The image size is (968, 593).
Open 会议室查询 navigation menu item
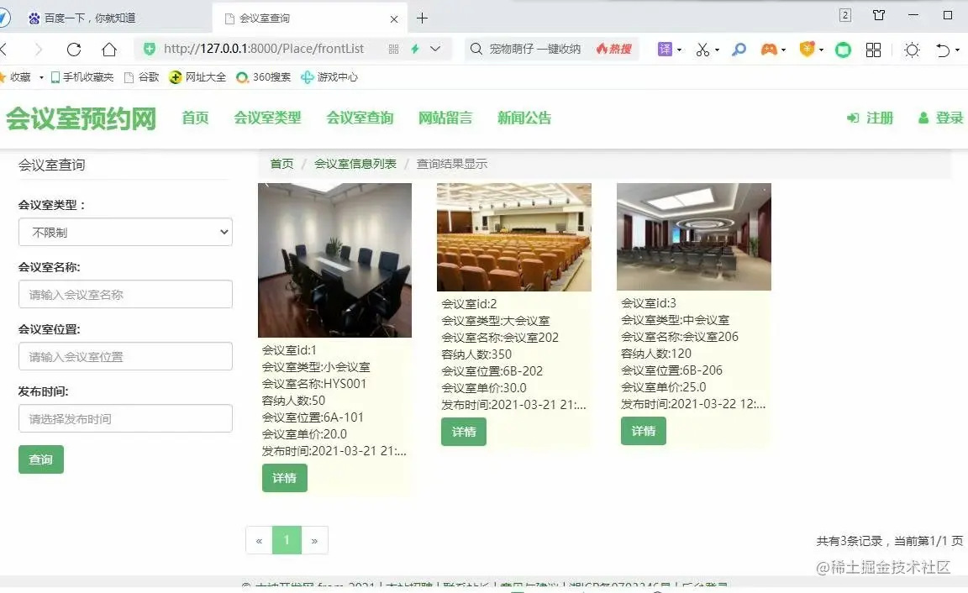360,118
